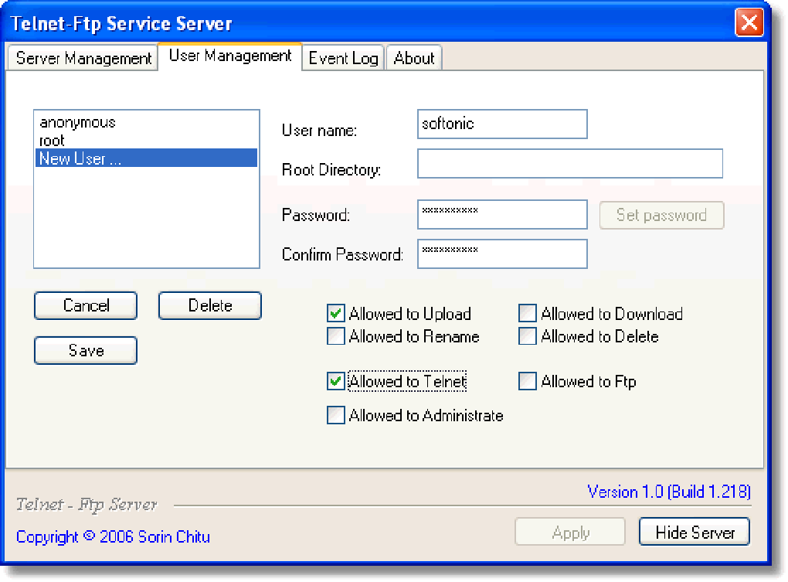Disable Allowed to Upload permission
The width and height of the screenshot is (788, 582).
tap(335, 313)
